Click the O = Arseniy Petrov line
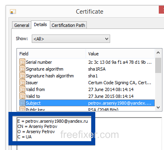Image resolution: width=164 pixels, height=150 pixels. [x=36, y=132]
